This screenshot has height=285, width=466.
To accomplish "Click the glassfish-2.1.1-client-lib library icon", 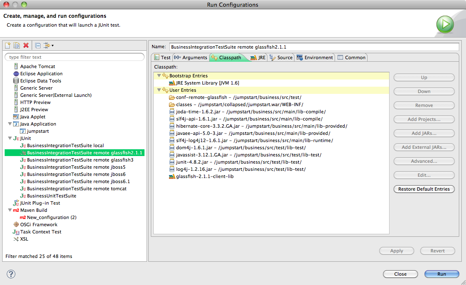I will (x=172, y=176).
